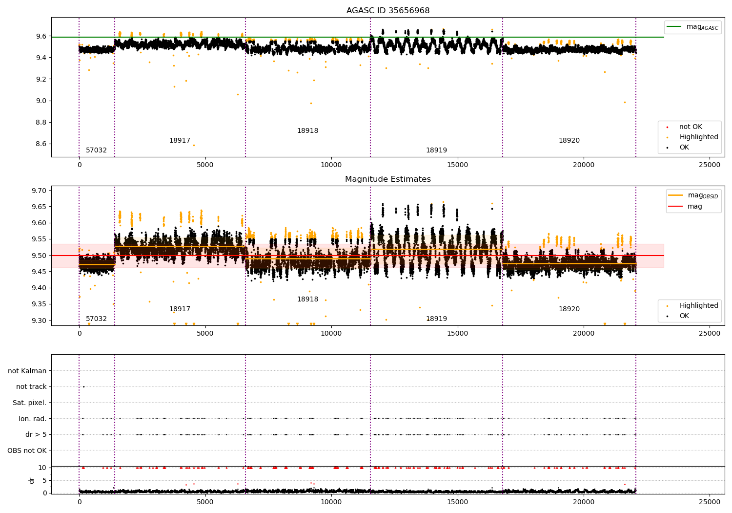Click the 'not Kalman' axis label
Image resolution: width=732 pixels, height=513 pixels.
[27, 371]
